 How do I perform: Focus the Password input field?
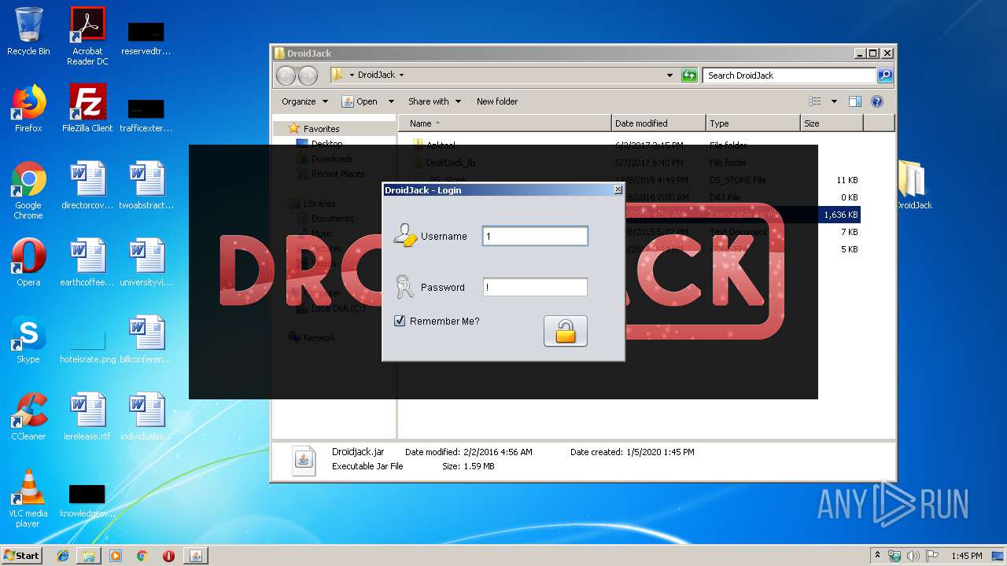click(535, 287)
